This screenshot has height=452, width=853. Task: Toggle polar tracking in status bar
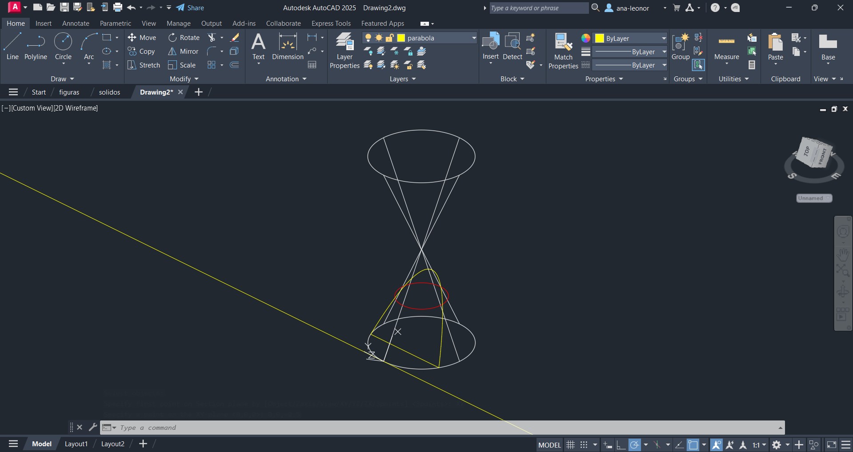635,444
